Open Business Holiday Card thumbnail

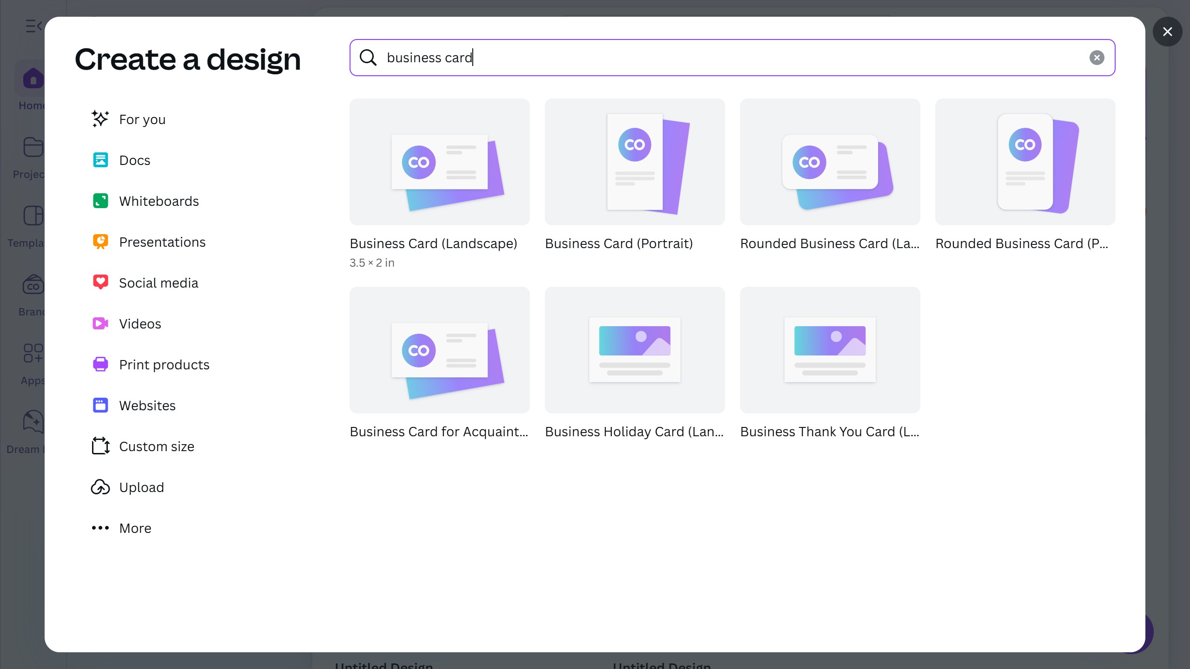(x=635, y=350)
